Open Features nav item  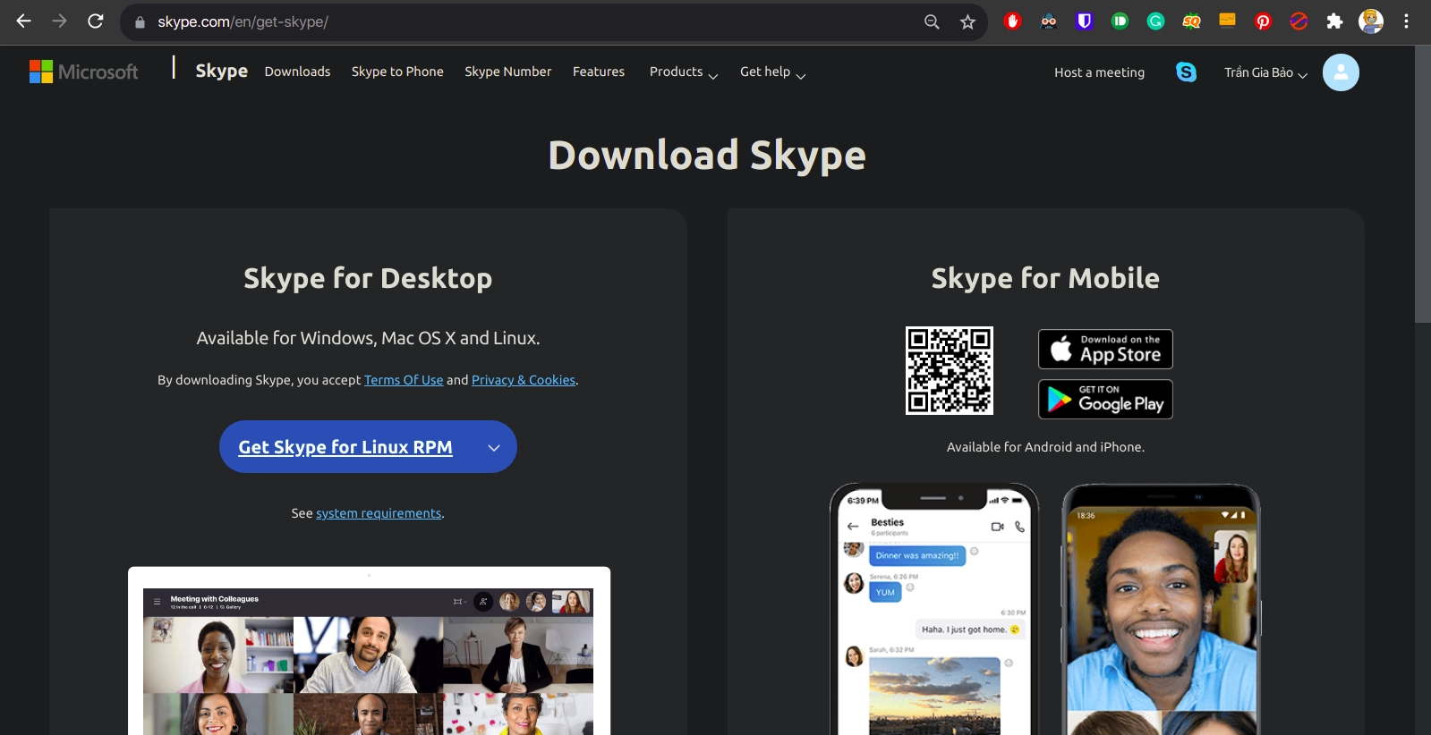(599, 72)
